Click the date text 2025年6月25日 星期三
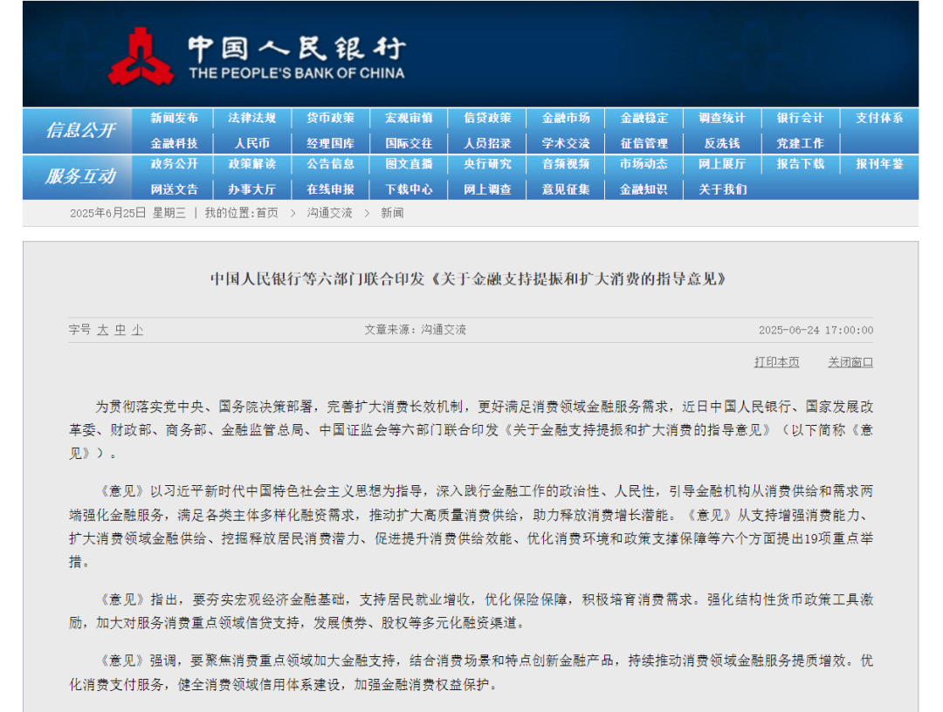The height and width of the screenshot is (712, 943). 128,213
